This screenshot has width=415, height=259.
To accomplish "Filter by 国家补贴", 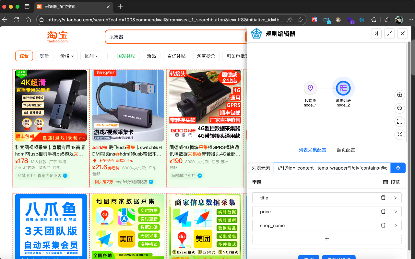I will 126,56.
